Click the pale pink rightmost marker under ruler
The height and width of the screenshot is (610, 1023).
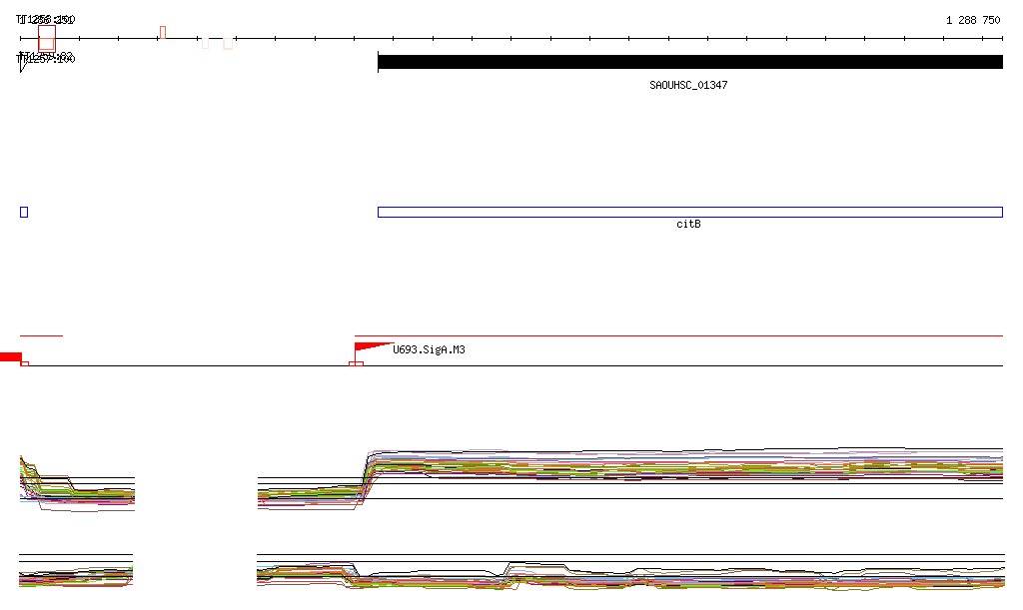pyautogui.click(x=228, y=44)
